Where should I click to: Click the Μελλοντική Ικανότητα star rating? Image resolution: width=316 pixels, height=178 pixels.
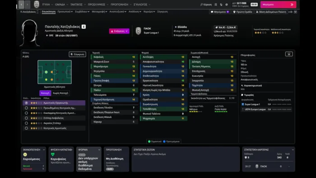278,33
